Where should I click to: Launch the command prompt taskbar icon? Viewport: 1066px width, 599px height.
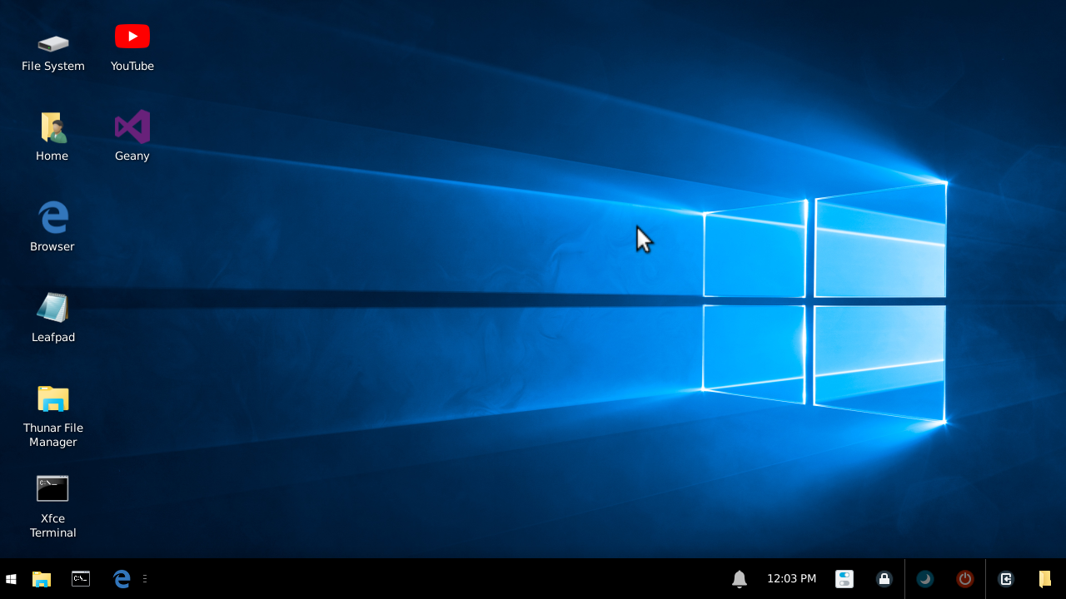pos(80,578)
